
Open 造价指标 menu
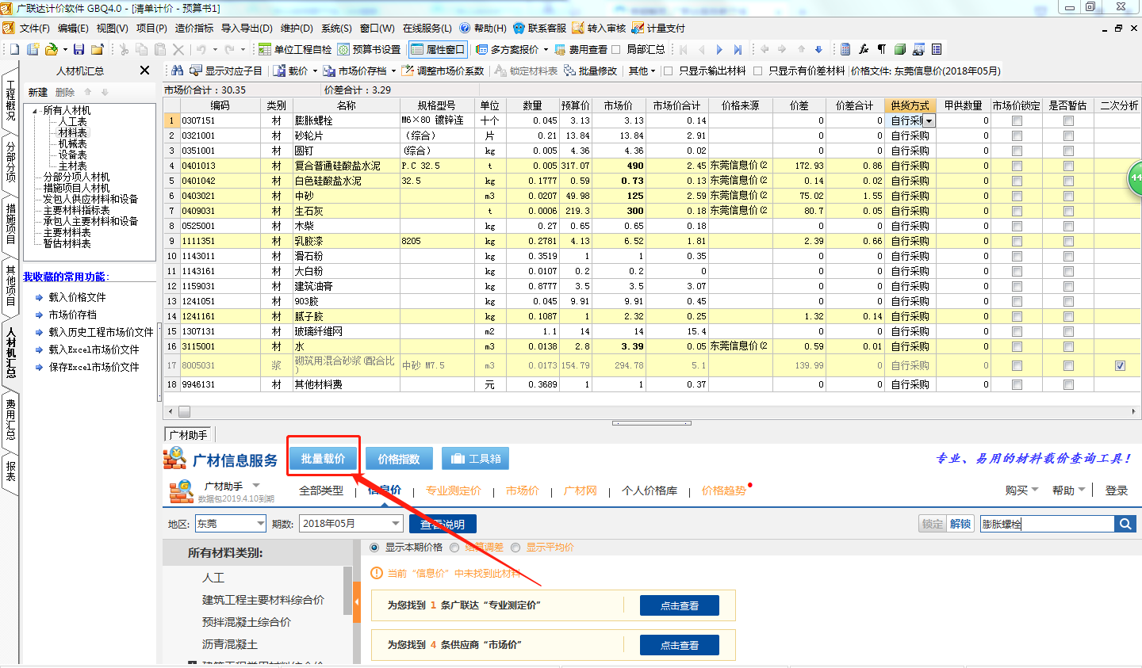[194, 28]
